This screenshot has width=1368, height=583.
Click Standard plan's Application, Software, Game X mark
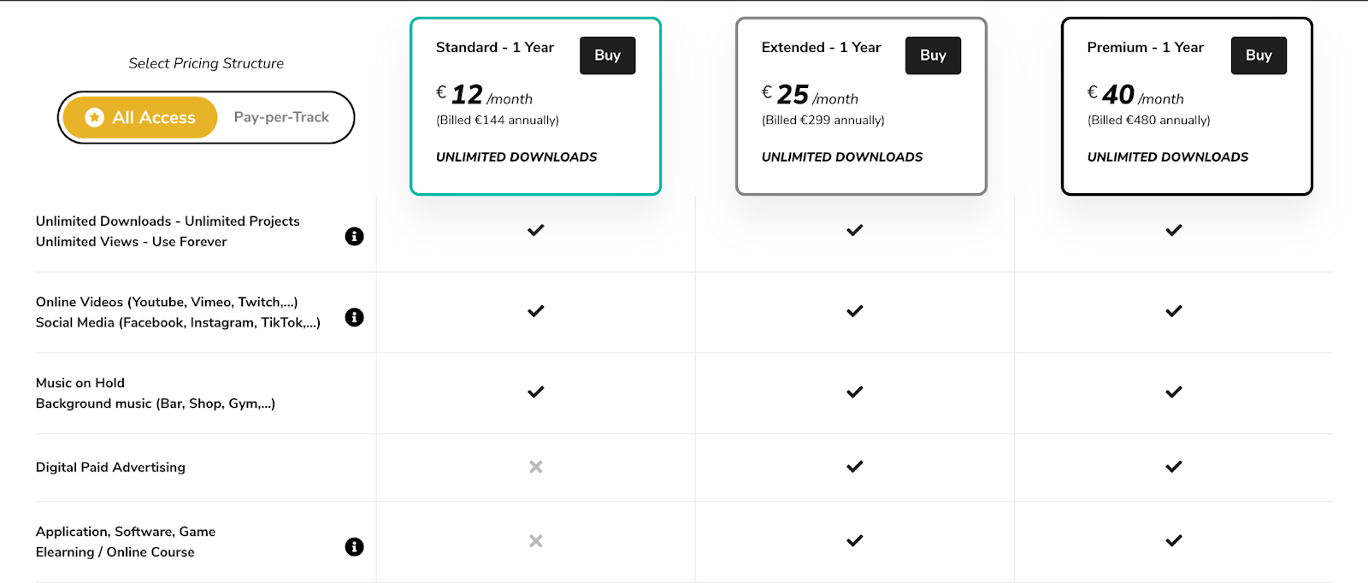coord(535,541)
